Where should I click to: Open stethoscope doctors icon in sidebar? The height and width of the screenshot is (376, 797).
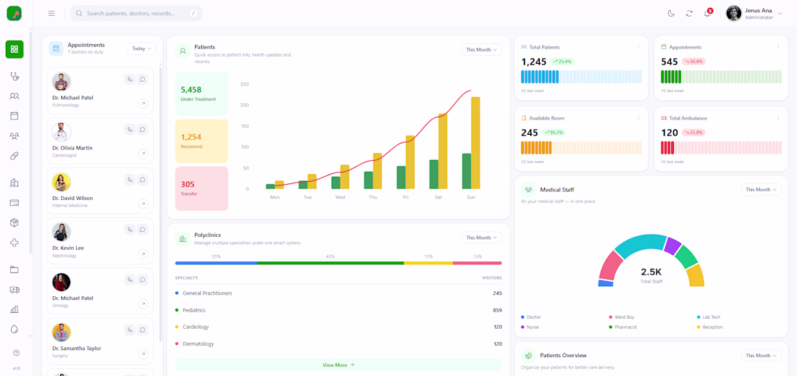(14, 76)
